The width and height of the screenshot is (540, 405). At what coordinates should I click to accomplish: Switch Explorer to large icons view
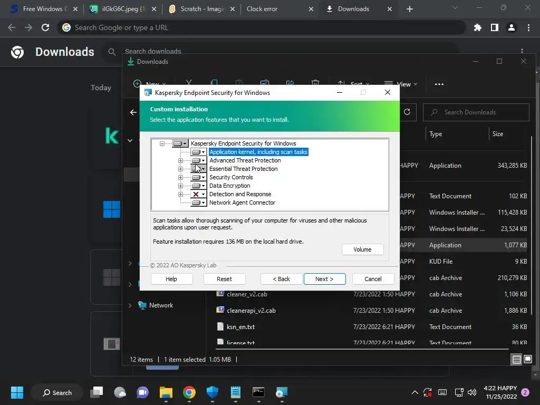527,360
